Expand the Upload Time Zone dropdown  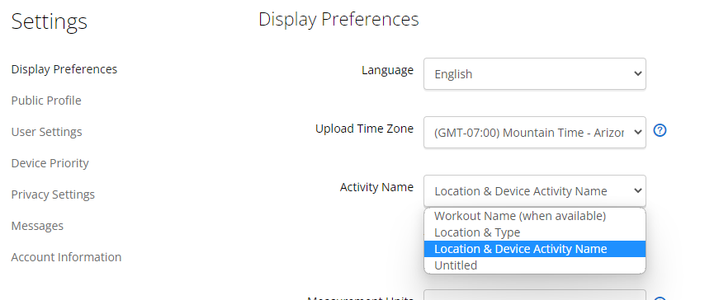coord(535,133)
